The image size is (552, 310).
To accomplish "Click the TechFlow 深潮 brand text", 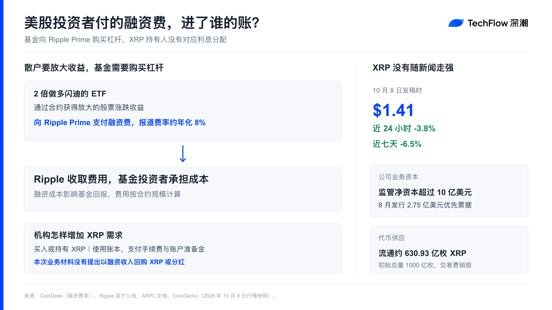I will [498, 23].
